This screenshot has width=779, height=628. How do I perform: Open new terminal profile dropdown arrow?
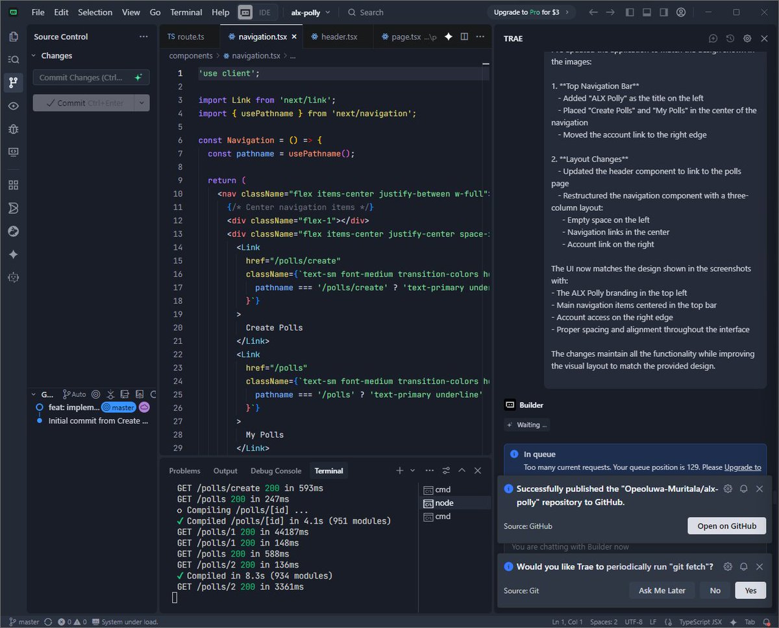coord(412,470)
